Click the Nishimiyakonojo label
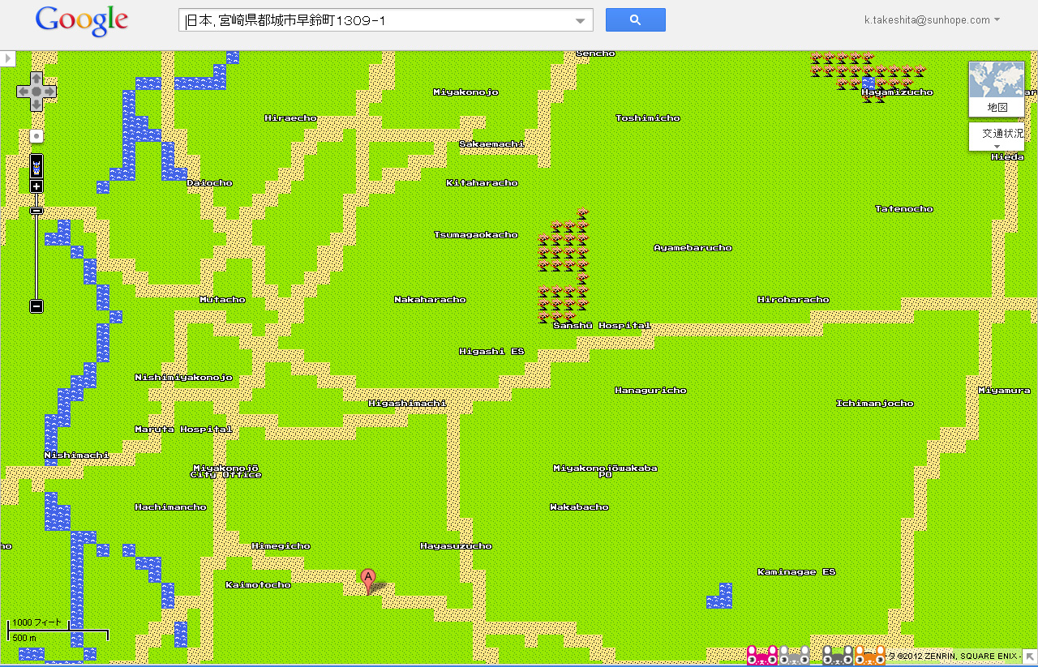The height and width of the screenshot is (667, 1038). pos(183,378)
